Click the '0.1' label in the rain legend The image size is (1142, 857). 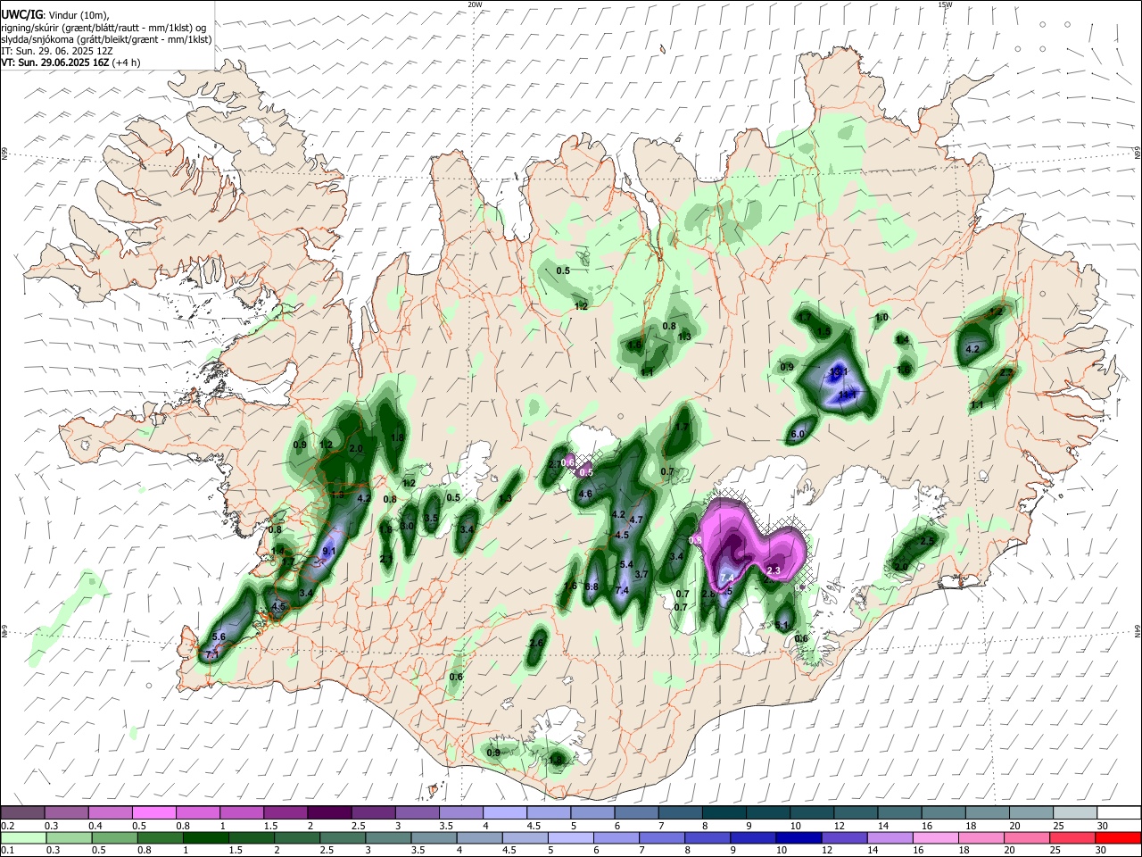tap(6, 851)
